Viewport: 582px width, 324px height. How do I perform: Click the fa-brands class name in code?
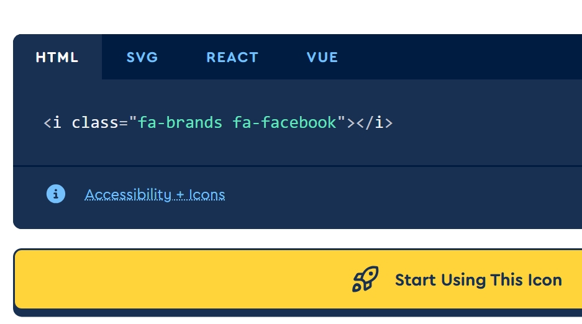180,122
